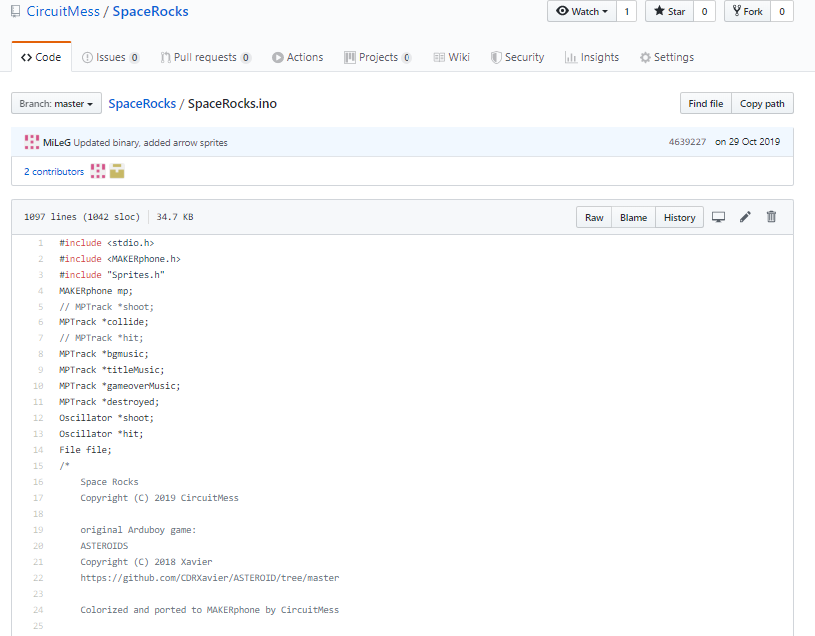Open the second contributor's tan avatar

tap(117, 171)
